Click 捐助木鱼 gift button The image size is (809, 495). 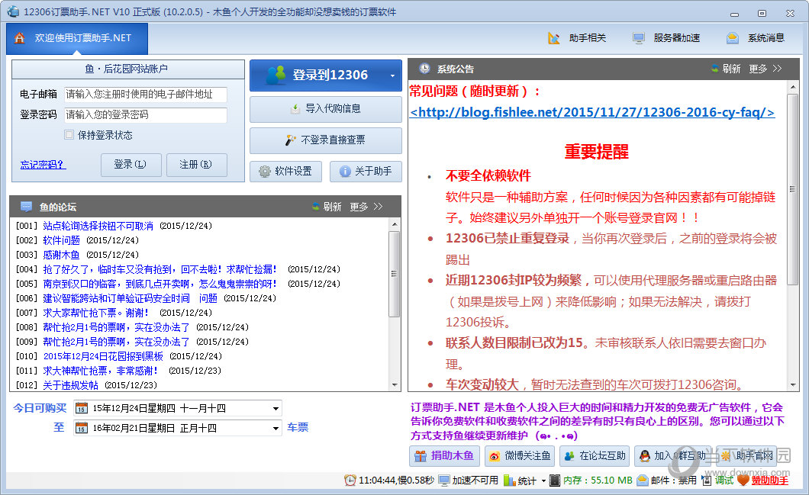(444, 456)
